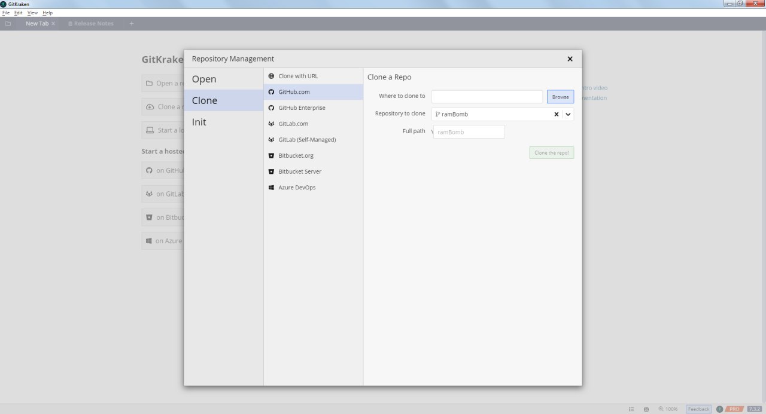Viewport: 766px width, 414px height.
Task: Click the Start a local repo laptop icon
Action: pos(150,130)
